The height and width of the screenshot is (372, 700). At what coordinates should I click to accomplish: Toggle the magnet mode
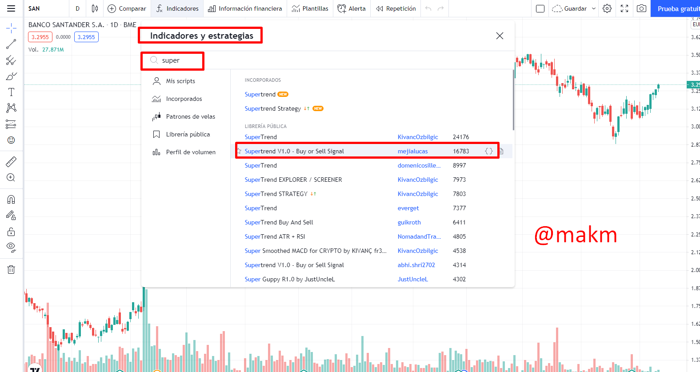(x=11, y=199)
